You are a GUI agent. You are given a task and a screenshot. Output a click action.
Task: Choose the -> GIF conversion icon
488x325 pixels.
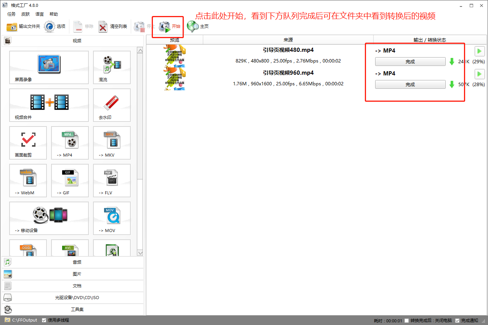coord(70,181)
